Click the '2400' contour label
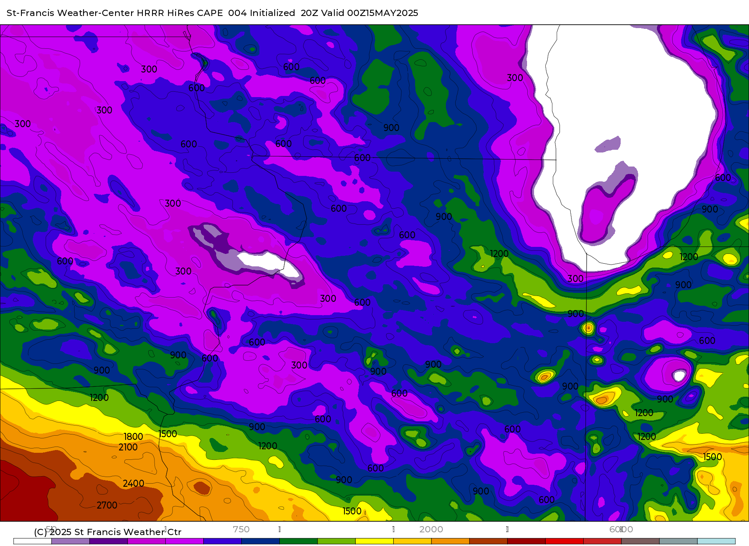The height and width of the screenshot is (546, 749). click(x=133, y=483)
